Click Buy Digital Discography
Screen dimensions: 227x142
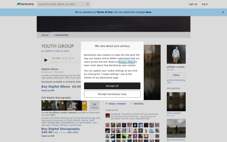coord(61,129)
